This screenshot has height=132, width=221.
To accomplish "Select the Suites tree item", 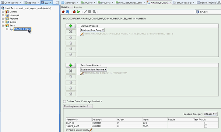I will point(13,22).
